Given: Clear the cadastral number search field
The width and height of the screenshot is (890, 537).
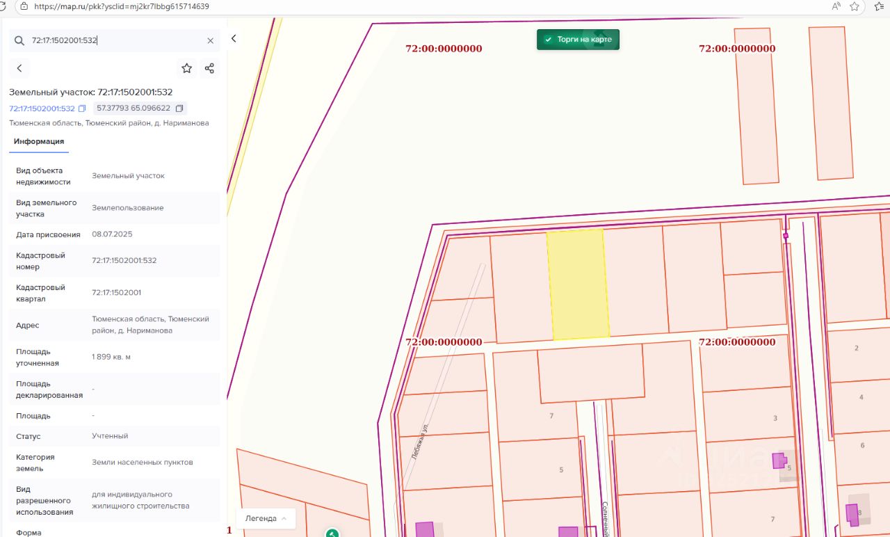Looking at the screenshot, I should (211, 41).
